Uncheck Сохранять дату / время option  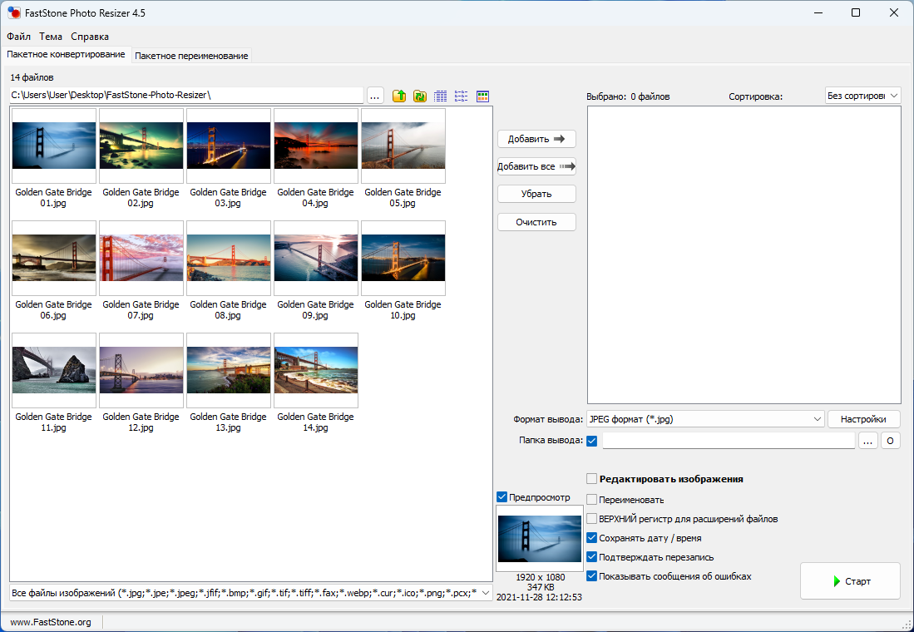tap(592, 538)
